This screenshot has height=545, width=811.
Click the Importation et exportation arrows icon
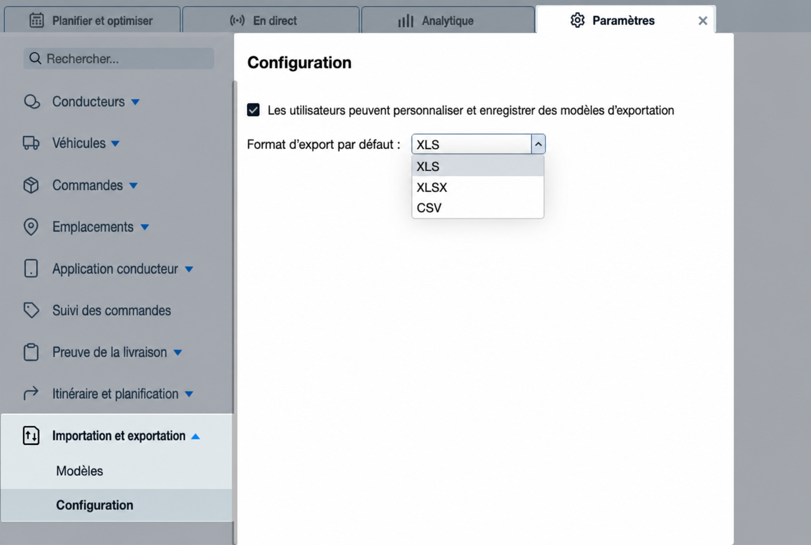(x=31, y=435)
